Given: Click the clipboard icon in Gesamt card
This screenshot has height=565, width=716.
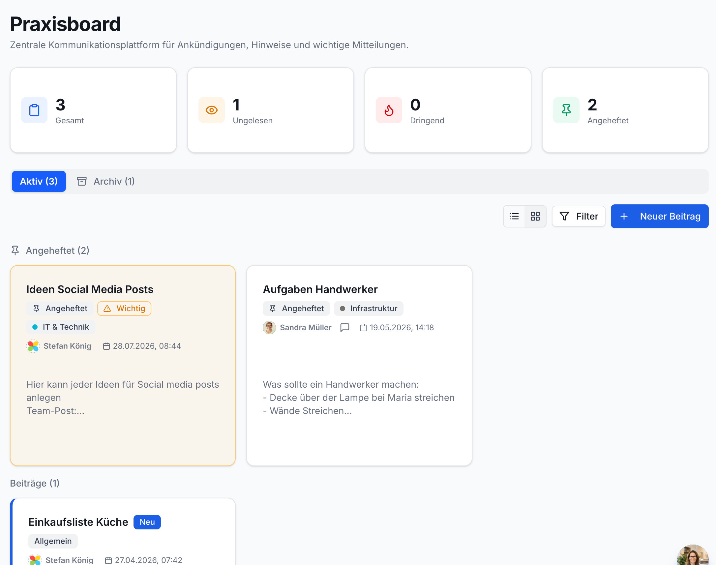Looking at the screenshot, I should 34,110.
